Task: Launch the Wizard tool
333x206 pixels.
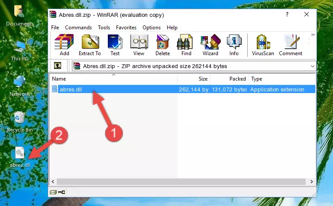Action: click(210, 45)
